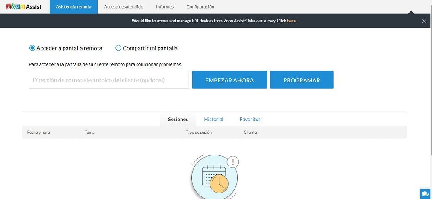Follow the survey 'here' link

pos(291,21)
